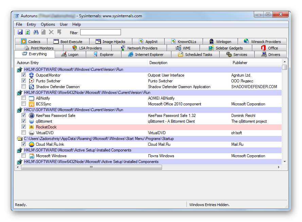The image size is (302, 222).
Task: Click the Autoruns title bar app icon
Action: click(x=17, y=16)
